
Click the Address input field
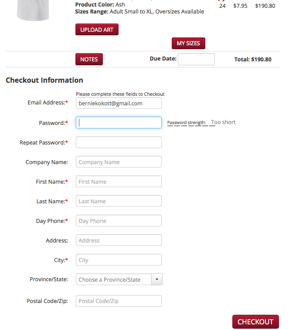pos(119,240)
